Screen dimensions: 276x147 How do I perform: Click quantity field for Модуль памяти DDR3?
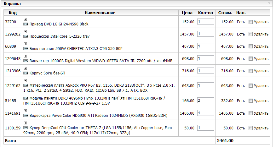click(205, 101)
